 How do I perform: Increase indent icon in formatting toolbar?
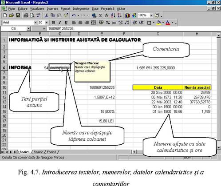[141, 23]
